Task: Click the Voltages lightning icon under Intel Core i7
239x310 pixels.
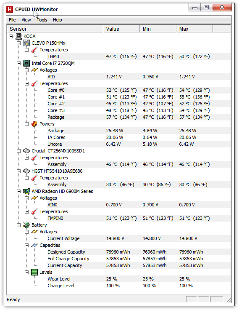Action: [x=34, y=70]
